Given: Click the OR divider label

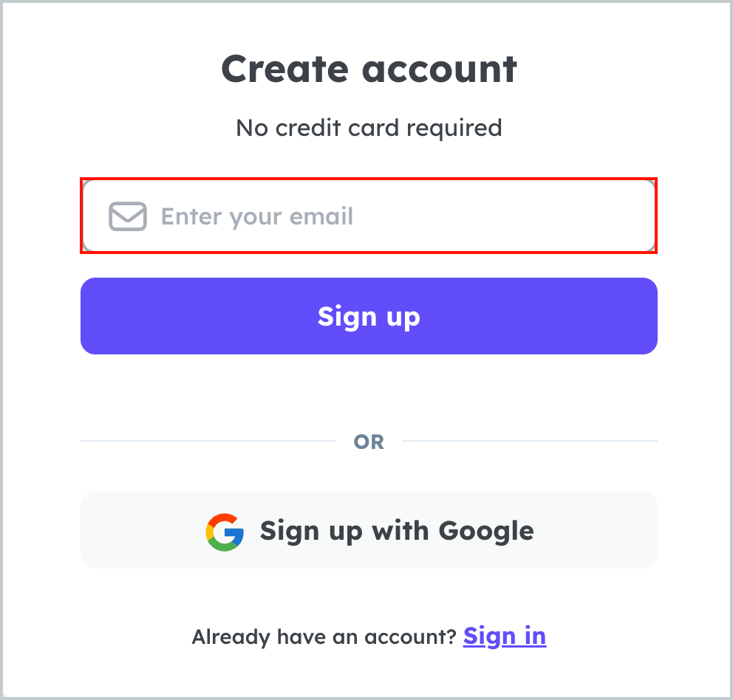Looking at the screenshot, I should pos(369,441).
